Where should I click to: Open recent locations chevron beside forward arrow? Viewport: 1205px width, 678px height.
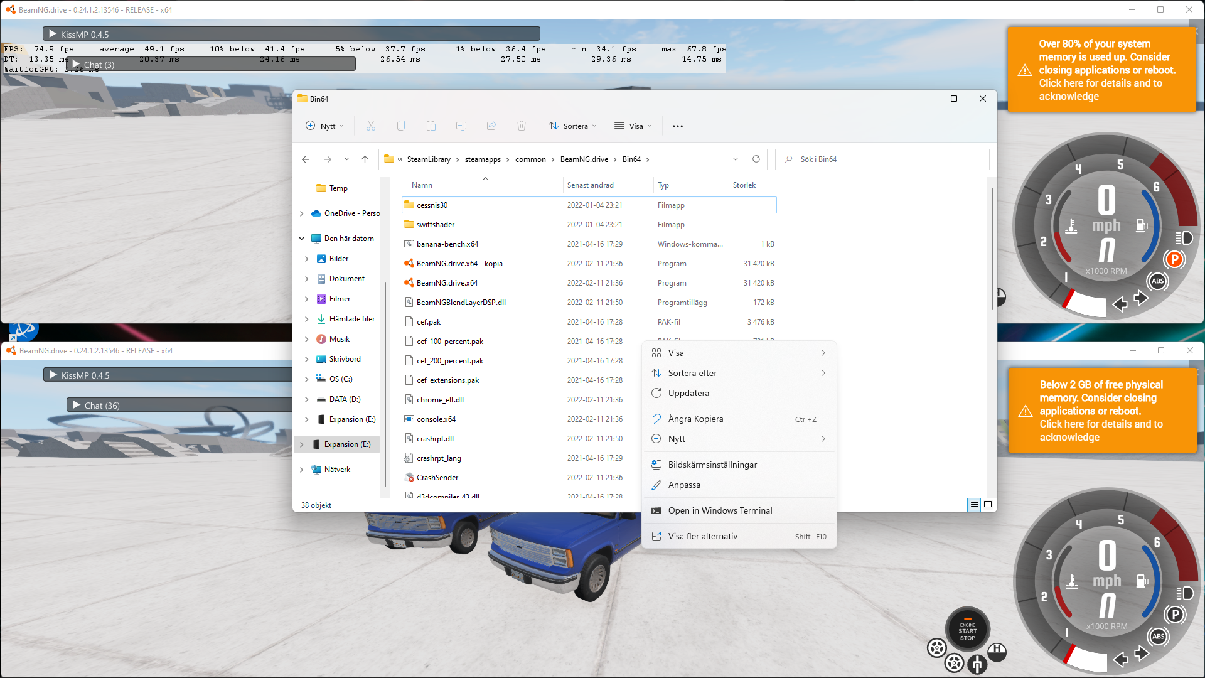pos(346,159)
